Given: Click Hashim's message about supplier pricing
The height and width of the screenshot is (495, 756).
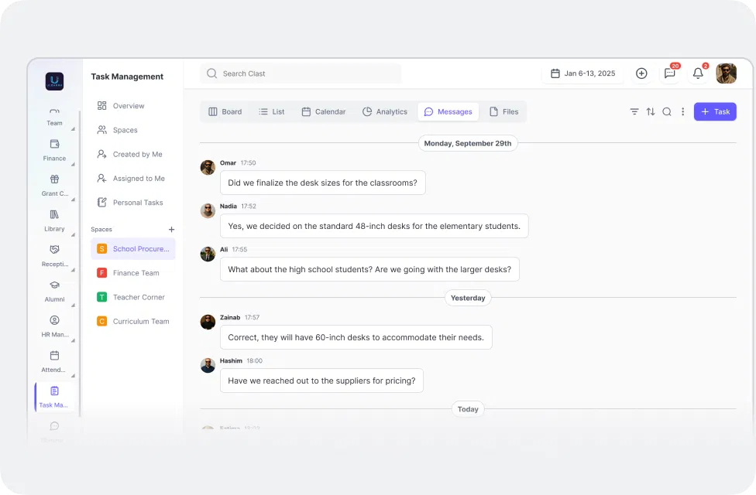Looking at the screenshot, I should pyautogui.click(x=321, y=381).
